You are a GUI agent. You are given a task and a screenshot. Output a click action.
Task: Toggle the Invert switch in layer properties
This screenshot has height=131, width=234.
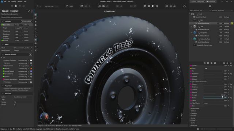click(x=206, y=68)
